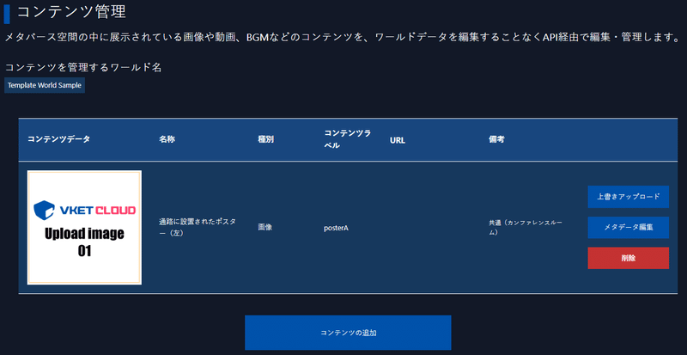The height and width of the screenshot is (355, 687).
Task: Click the コンテンツラベル column header
Action: [348, 139]
